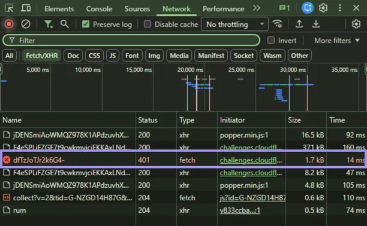Image resolution: width=367 pixels, height=226 pixels.
Task: Switch to the Sources tab
Action: click(x=137, y=9)
